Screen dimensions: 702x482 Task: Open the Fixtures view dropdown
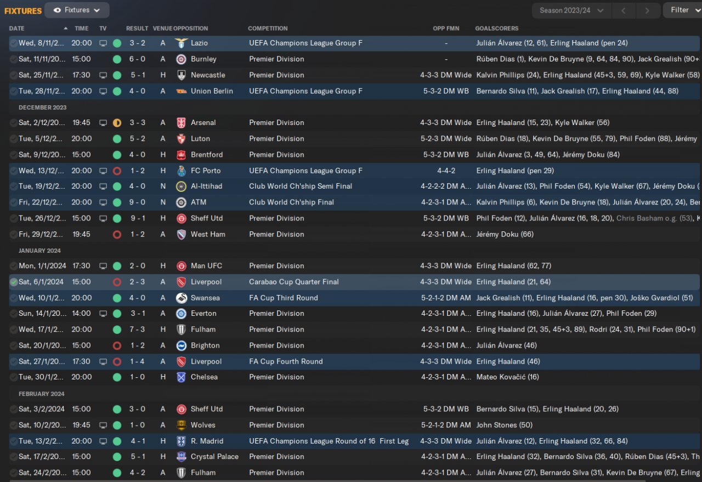pyautogui.click(x=77, y=10)
